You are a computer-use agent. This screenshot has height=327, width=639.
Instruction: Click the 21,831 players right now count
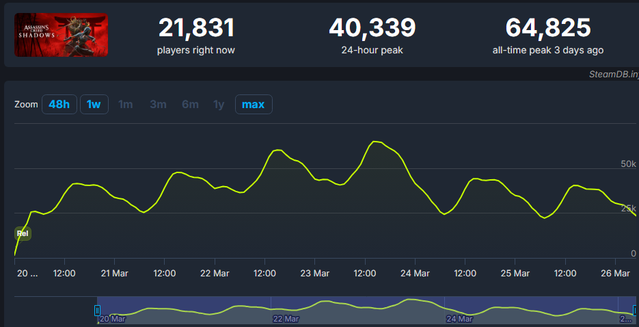click(x=196, y=28)
